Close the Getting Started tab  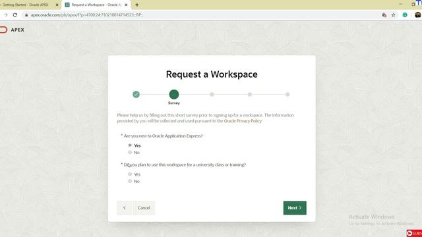[57, 5]
